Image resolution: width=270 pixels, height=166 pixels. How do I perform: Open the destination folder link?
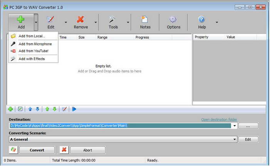(219, 119)
